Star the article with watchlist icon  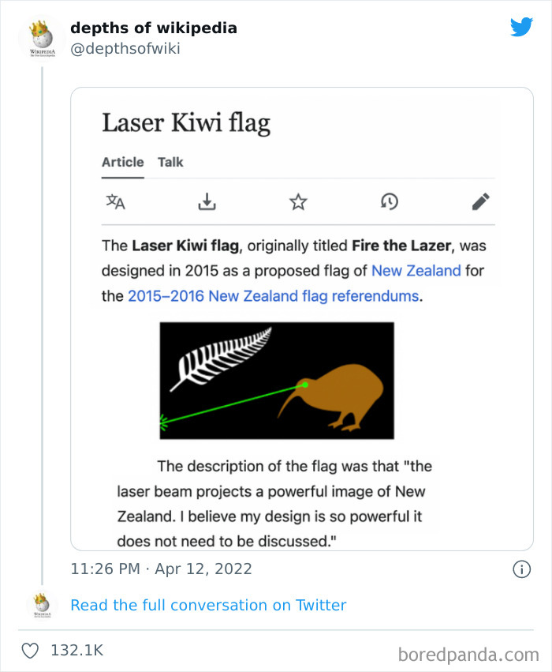[297, 202]
